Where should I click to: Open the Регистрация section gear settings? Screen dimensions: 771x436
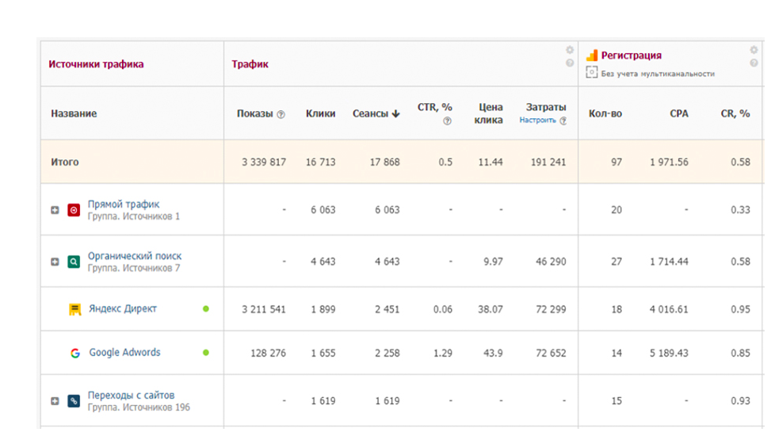tap(754, 50)
